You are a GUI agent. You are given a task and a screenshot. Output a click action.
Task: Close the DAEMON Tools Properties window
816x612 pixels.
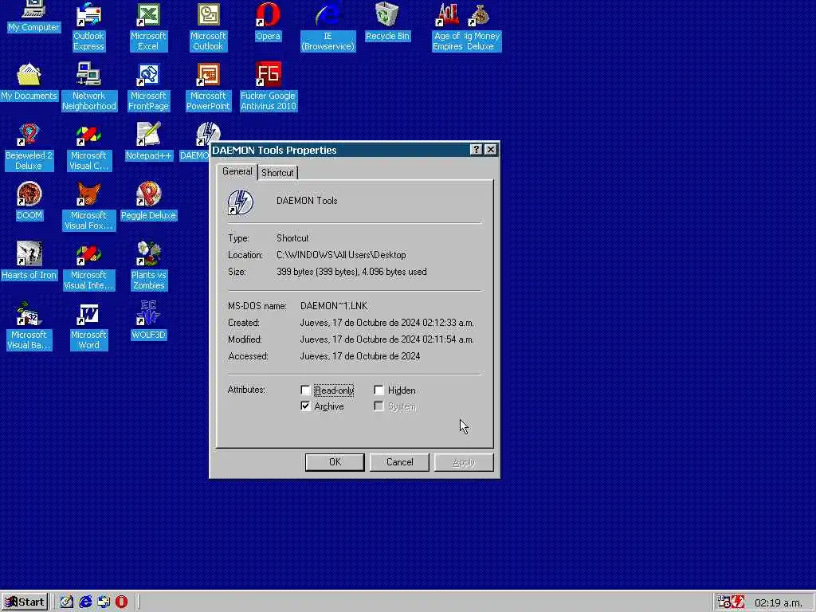point(490,150)
